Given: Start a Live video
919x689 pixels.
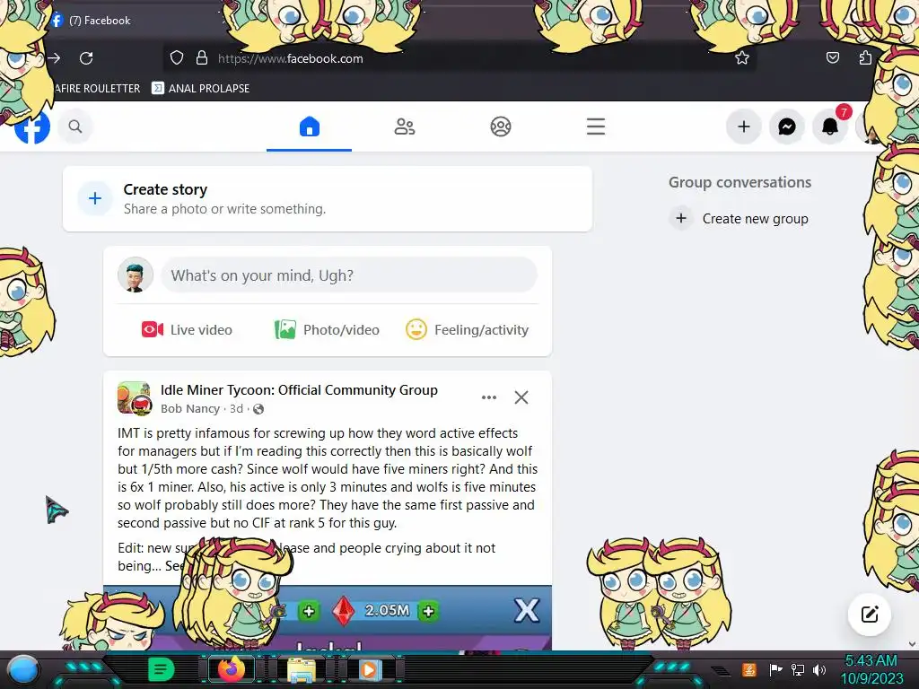Looking at the screenshot, I should point(187,330).
